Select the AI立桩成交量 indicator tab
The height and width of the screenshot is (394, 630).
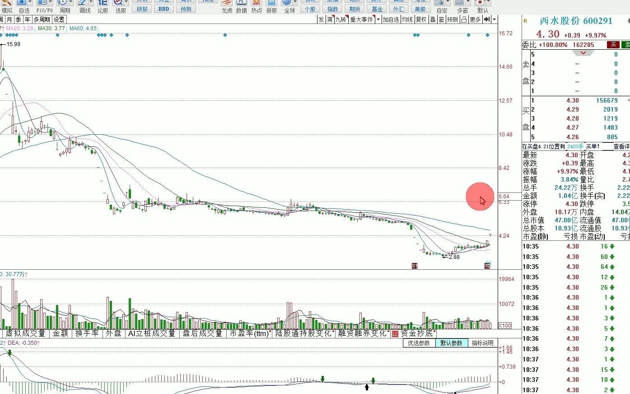point(152,333)
